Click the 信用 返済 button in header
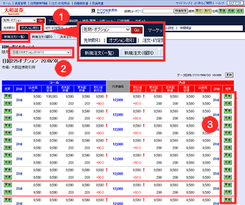 pos(239,11)
